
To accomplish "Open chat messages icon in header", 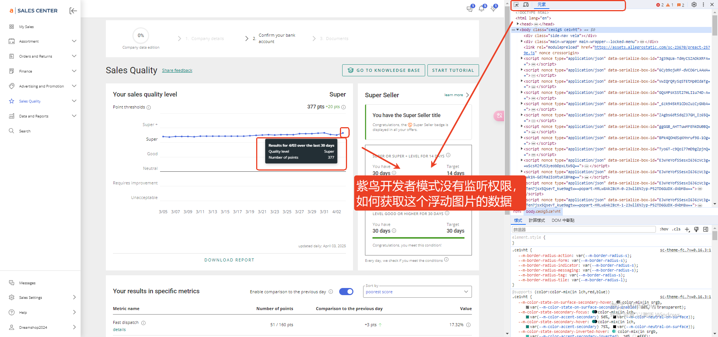I will click(x=470, y=9).
